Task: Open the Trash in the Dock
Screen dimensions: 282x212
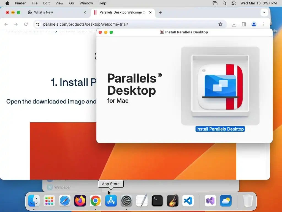Action: tap(248, 201)
